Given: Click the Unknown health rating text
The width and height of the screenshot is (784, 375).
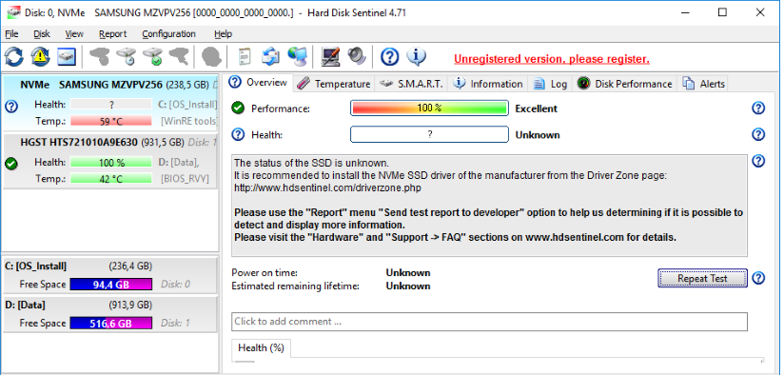Looking at the screenshot, I should (538, 135).
